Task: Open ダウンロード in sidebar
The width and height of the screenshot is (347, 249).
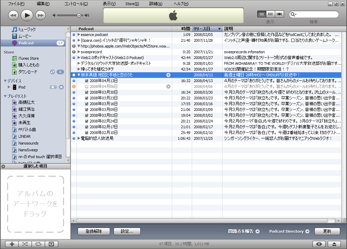Action: 28,72
